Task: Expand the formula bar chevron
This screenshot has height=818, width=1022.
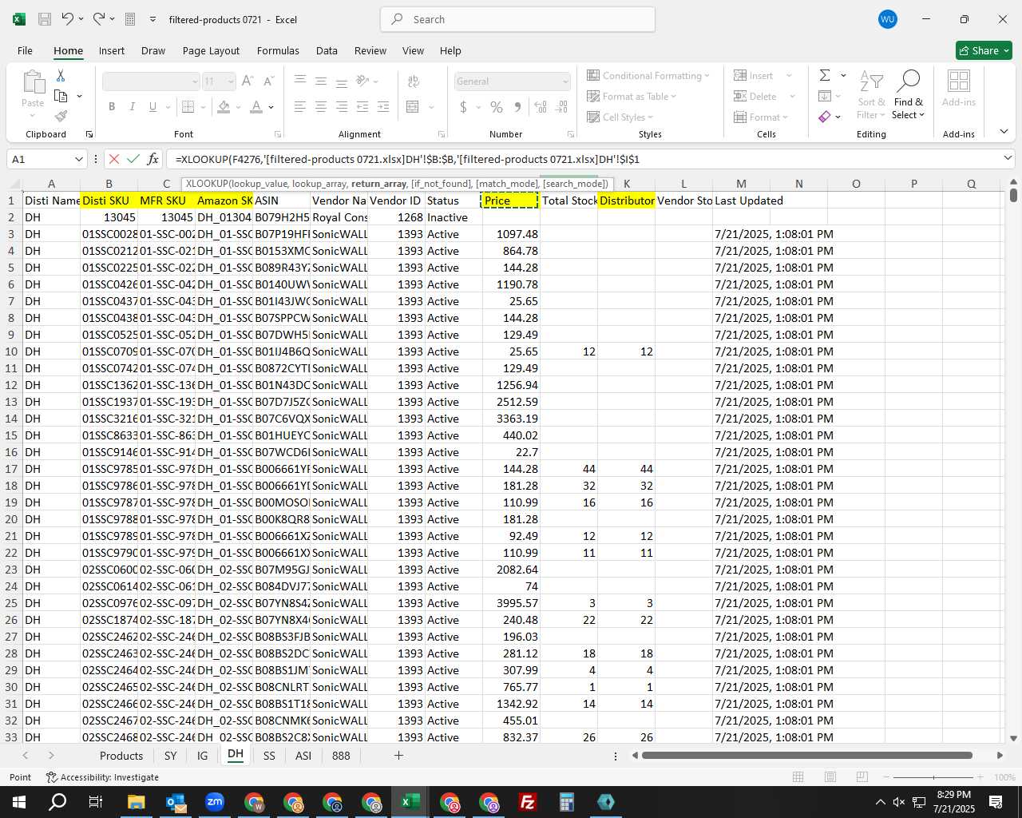Action: click(1007, 159)
